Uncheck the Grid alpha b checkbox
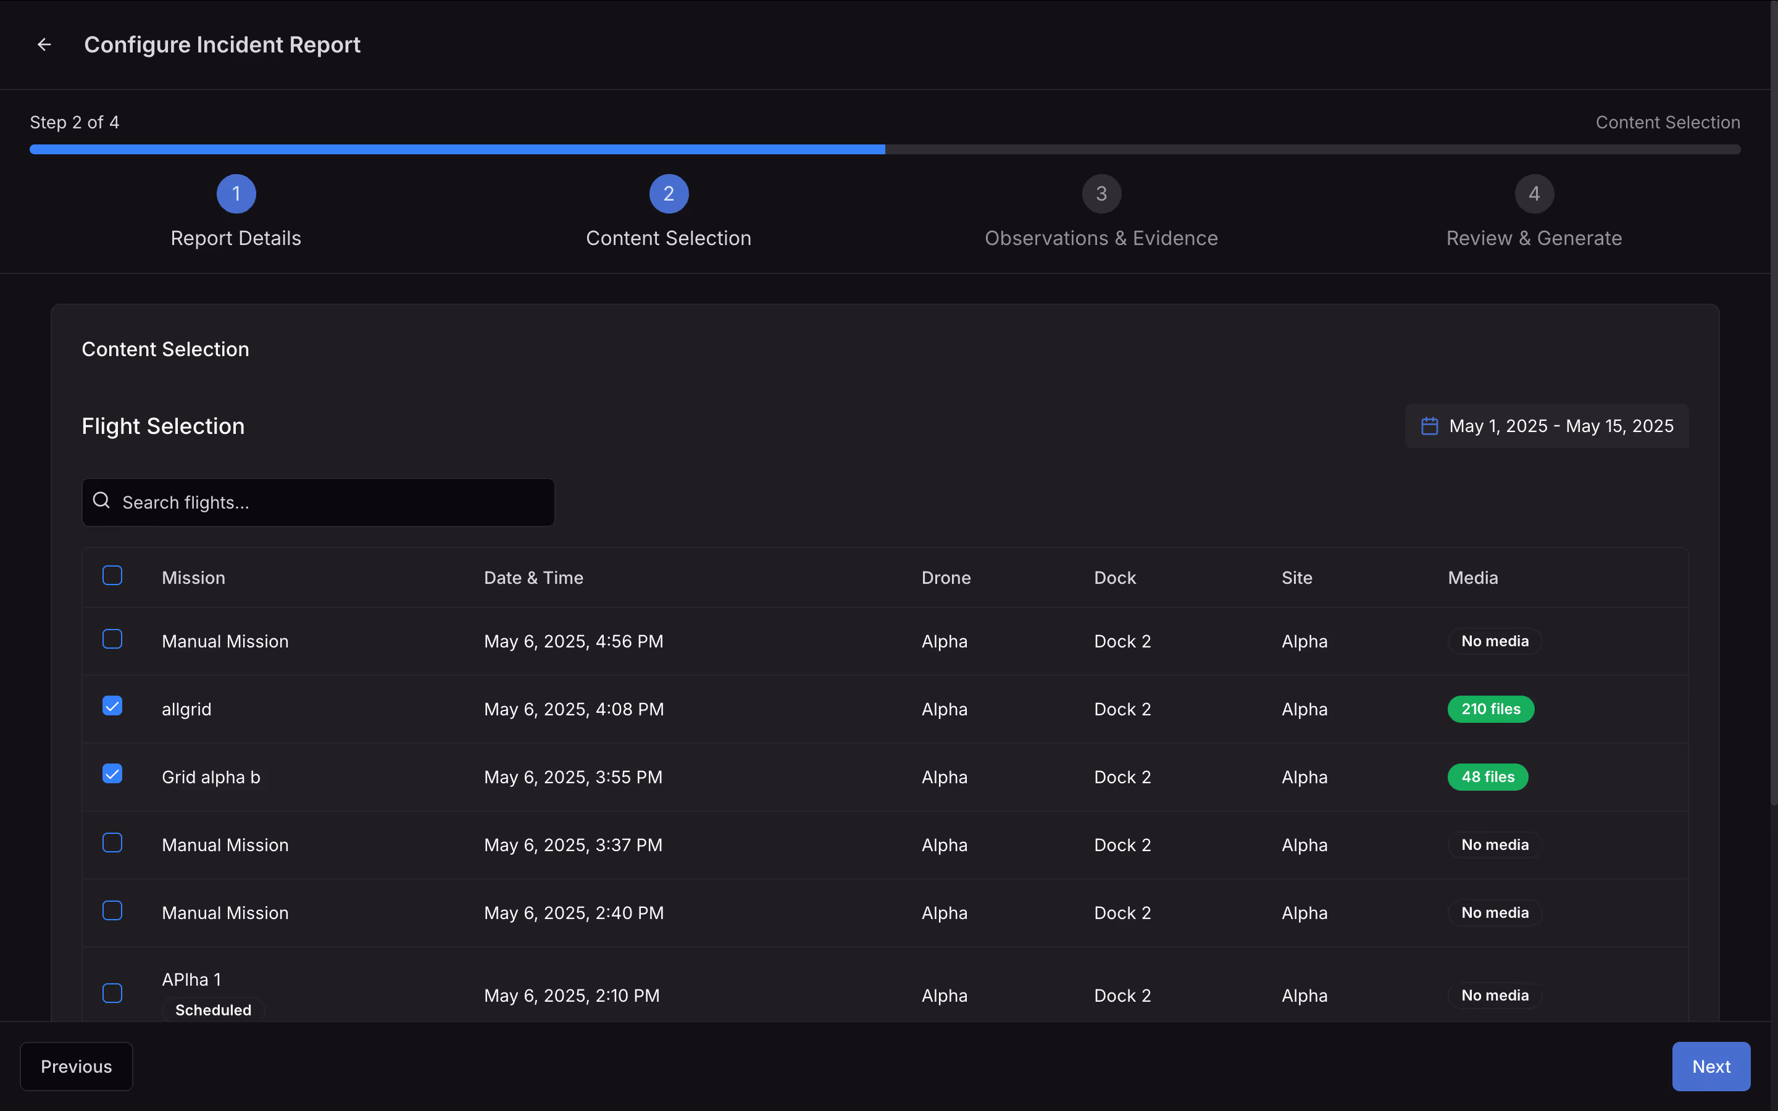The image size is (1778, 1111). (x=112, y=774)
